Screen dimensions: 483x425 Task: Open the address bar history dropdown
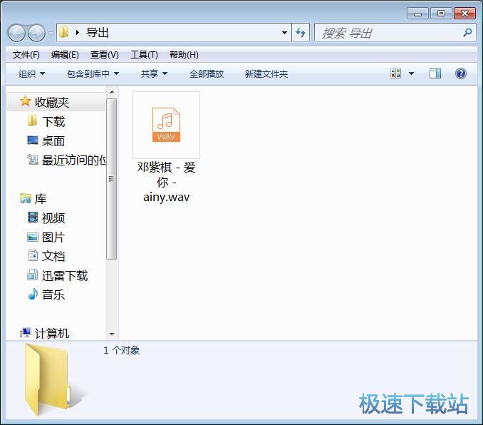(x=284, y=32)
